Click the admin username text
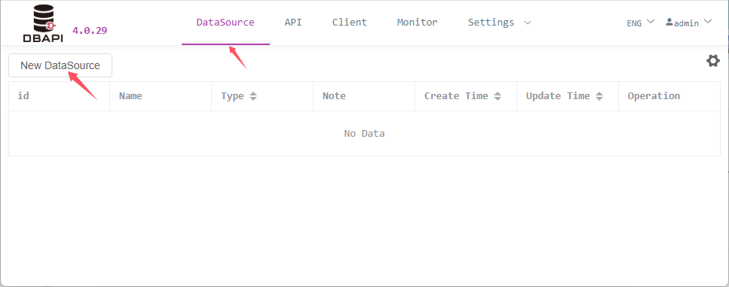 coord(686,23)
